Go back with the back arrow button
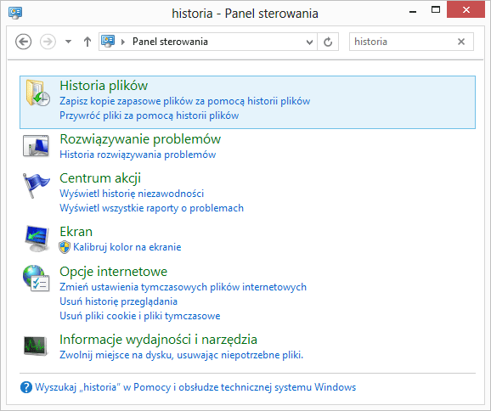 click(x=24, y=42)
